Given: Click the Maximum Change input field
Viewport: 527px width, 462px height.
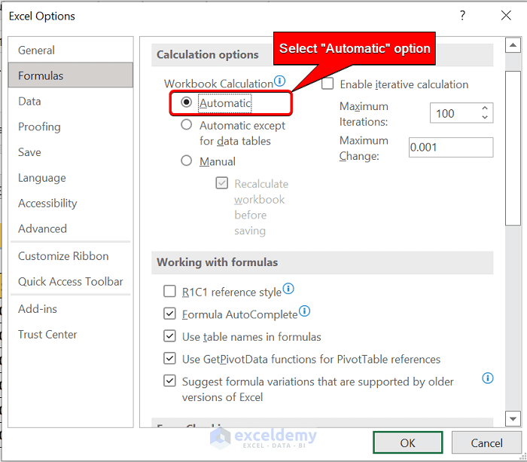Looking at the screenshot, I should [450, 148].
